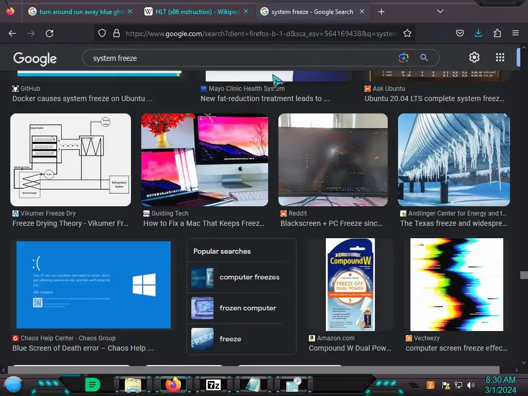Open the Compound W product thumbnail
The image size is (528, 396).
click(x=350, y=285)
